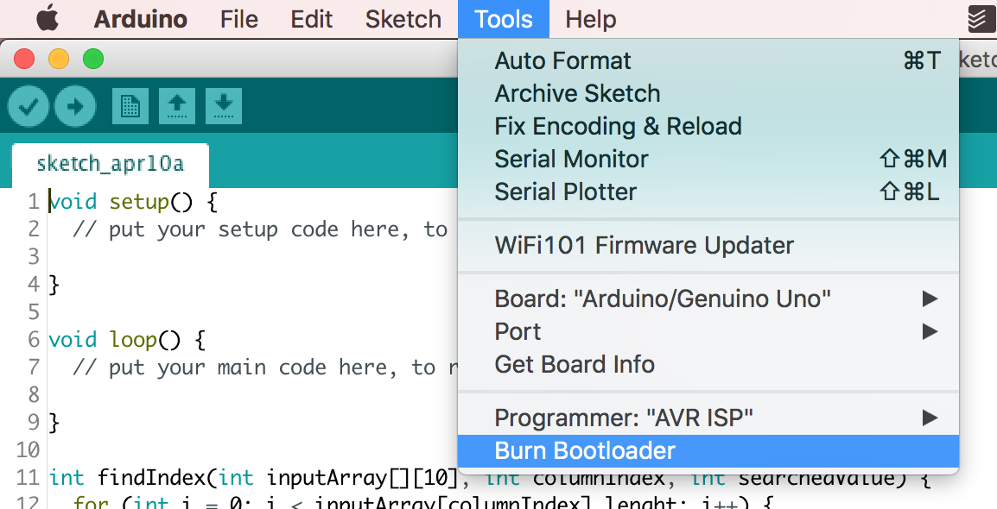The width and height of the screenshot is (997, 509).
Task: Click the yellow minimize window button
Action: pyautogui.click(x=59, y=59)
